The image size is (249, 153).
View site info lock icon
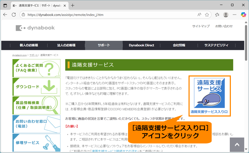[23, 15]
